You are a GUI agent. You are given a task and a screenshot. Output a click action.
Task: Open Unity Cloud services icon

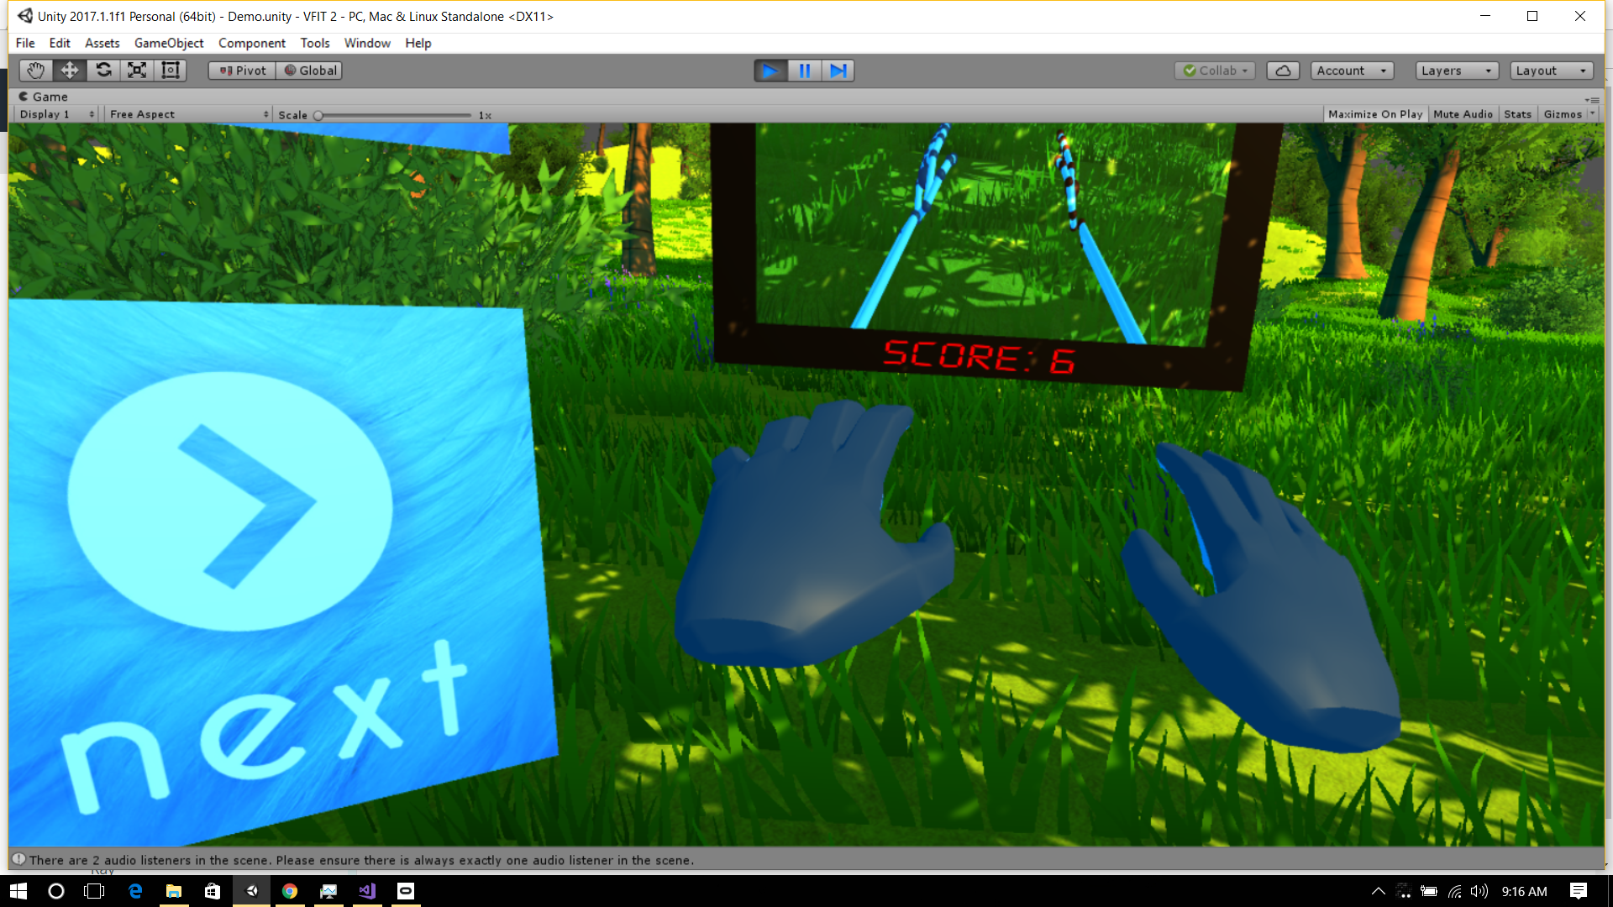1283,71
